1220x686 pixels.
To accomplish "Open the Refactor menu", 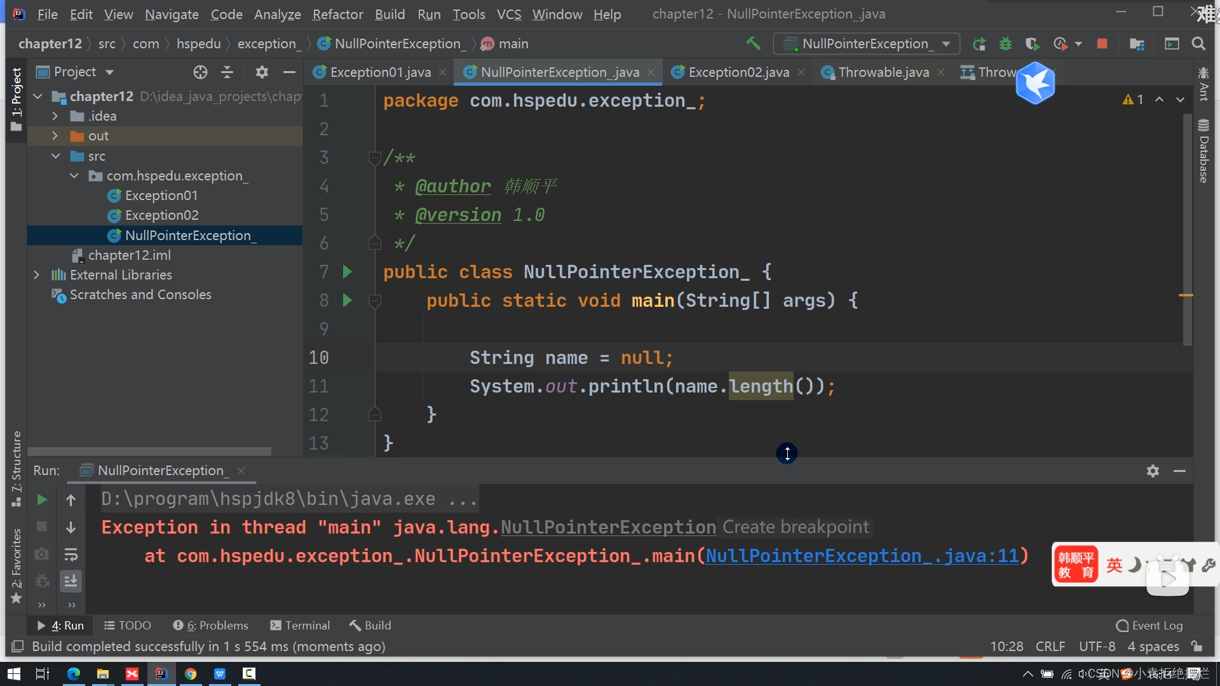I will 337,14.
